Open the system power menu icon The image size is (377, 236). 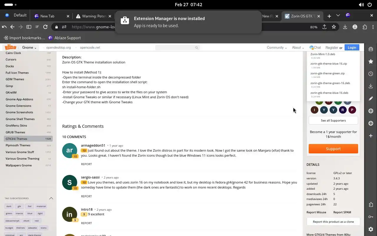(x=369, y=5)
